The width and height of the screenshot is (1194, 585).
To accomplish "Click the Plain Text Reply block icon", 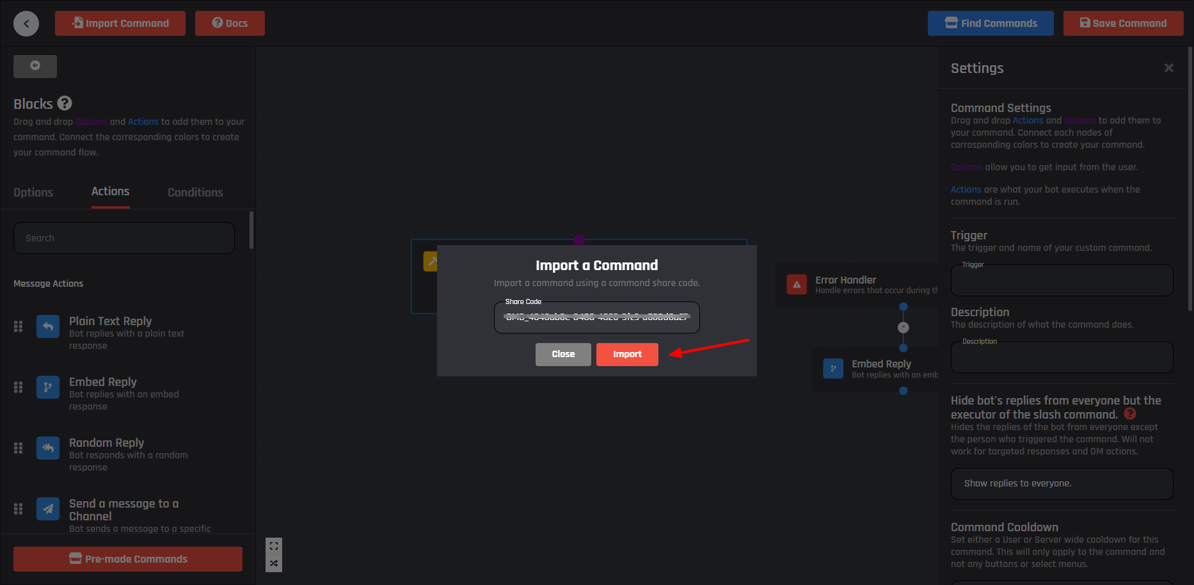I will pos(48,326).
